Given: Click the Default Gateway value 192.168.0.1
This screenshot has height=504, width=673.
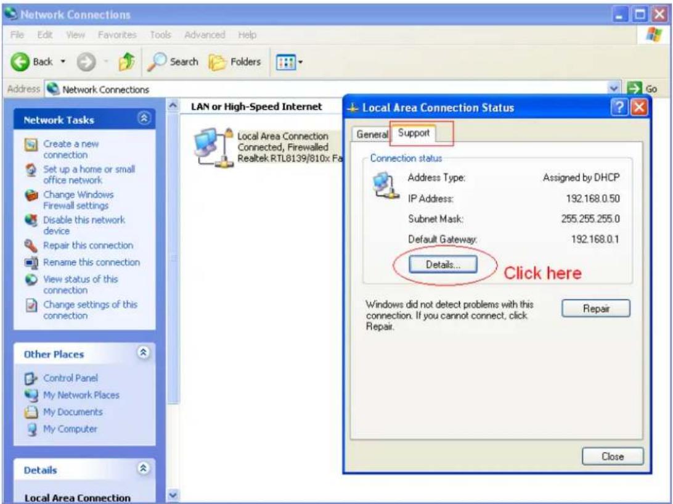Looking at the screenshot, I should click(x=595, y=239).
